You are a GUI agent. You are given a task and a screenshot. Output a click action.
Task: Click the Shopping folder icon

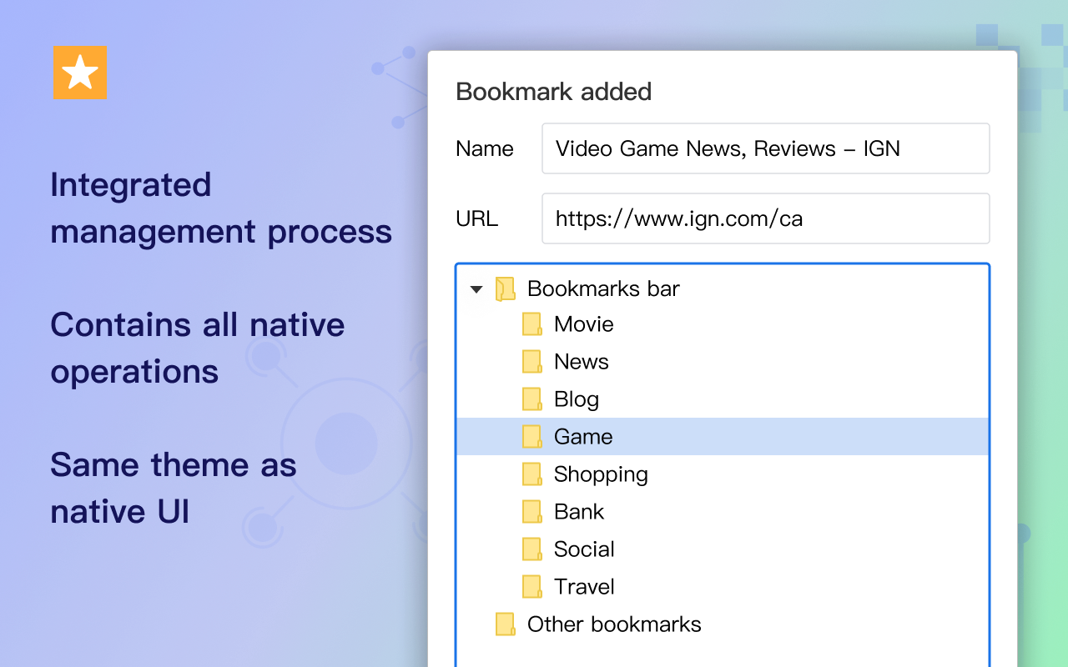tap(532, 474)
